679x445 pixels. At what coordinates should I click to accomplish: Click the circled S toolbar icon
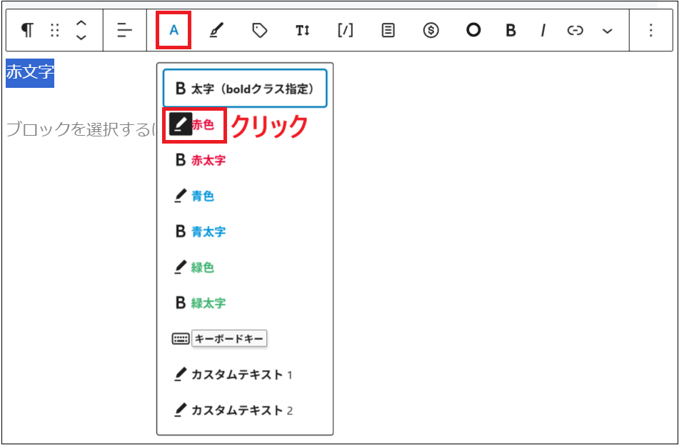click(x=430, y=30)
